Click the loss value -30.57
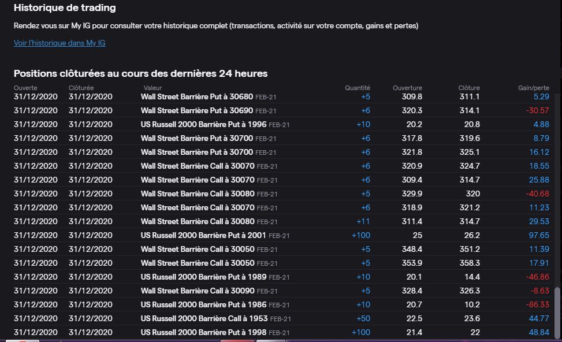The height and width of the screenshot is (342, 562). [537, 110]
